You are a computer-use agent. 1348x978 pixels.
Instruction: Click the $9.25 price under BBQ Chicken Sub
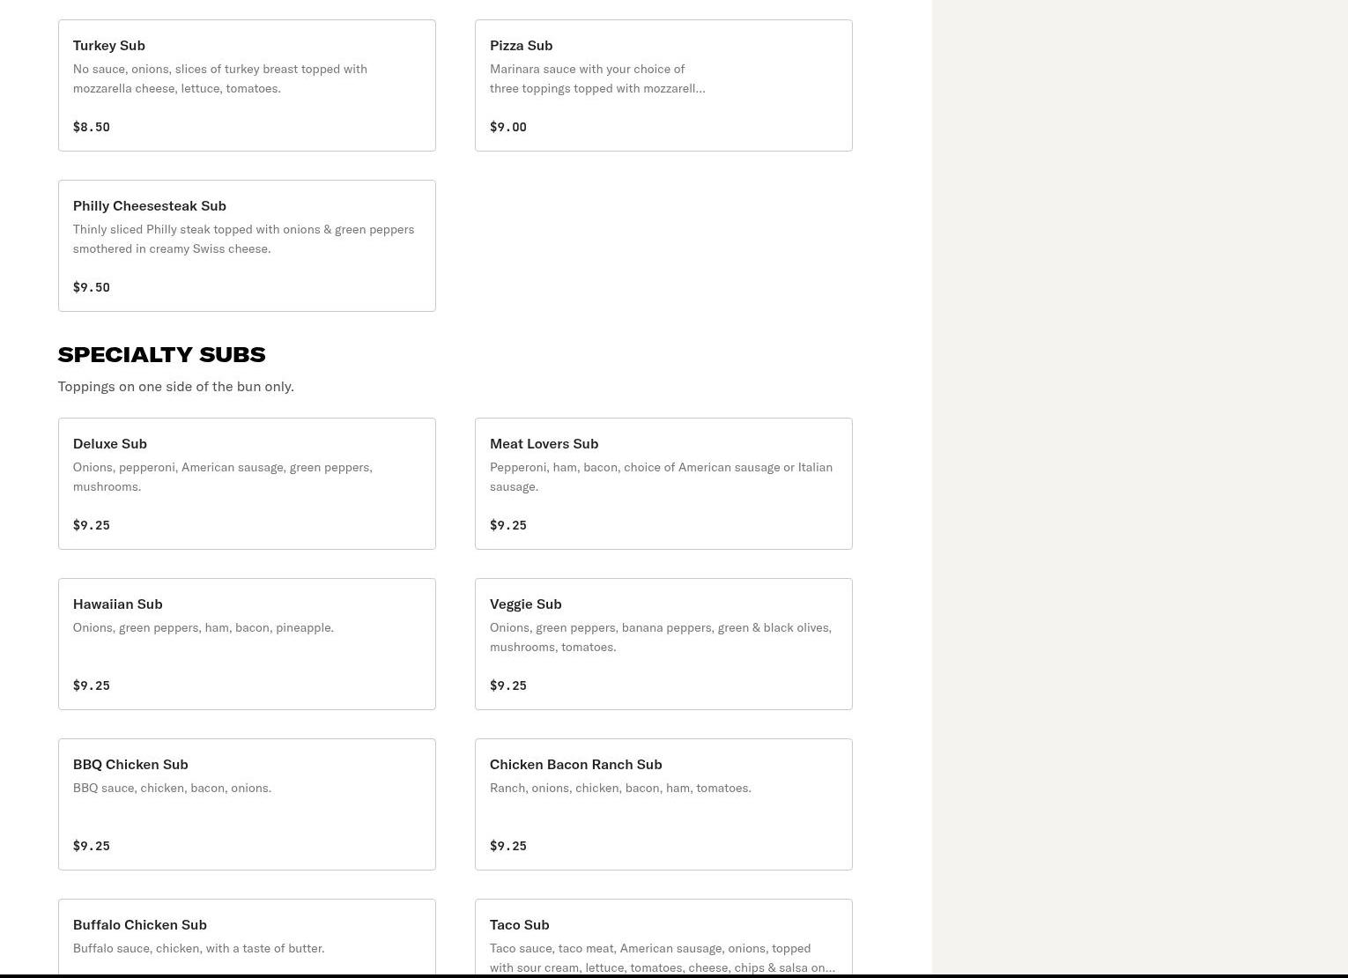92,846
